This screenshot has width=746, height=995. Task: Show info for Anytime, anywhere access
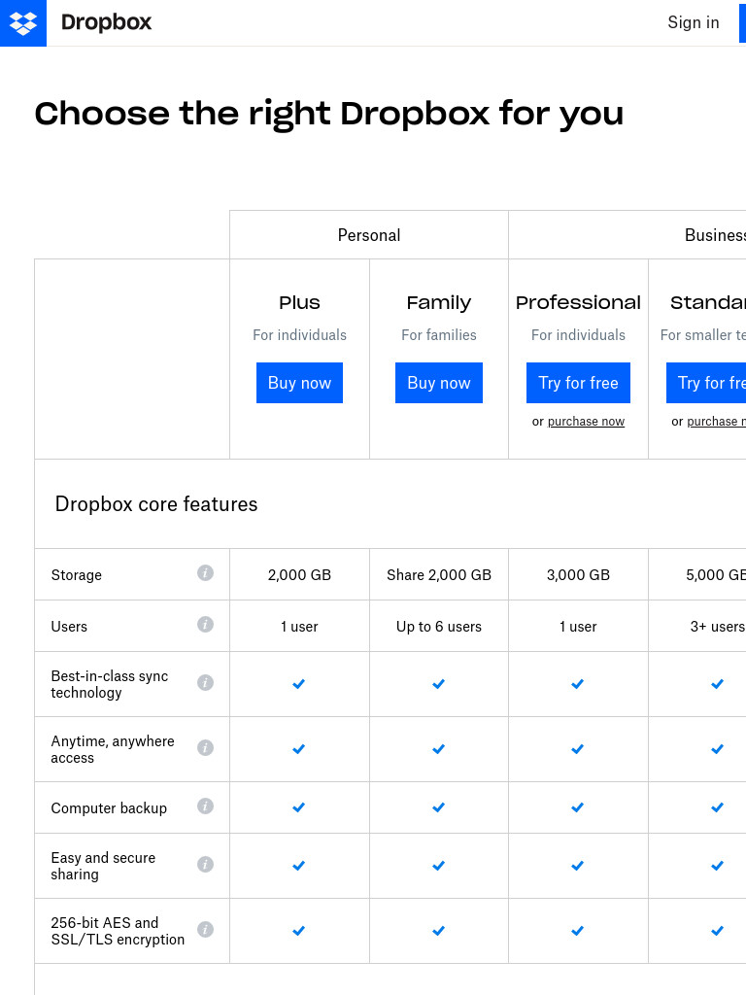tap(205, 748)
